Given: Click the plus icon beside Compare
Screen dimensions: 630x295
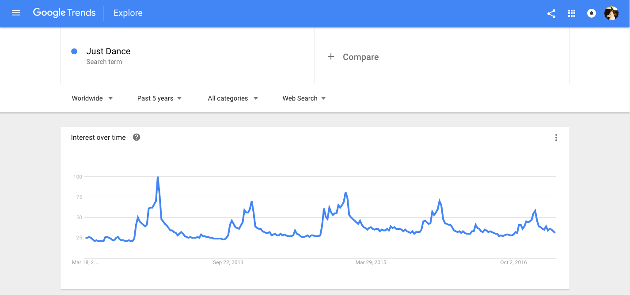Looking at the screenshot, I should point(331,56).
